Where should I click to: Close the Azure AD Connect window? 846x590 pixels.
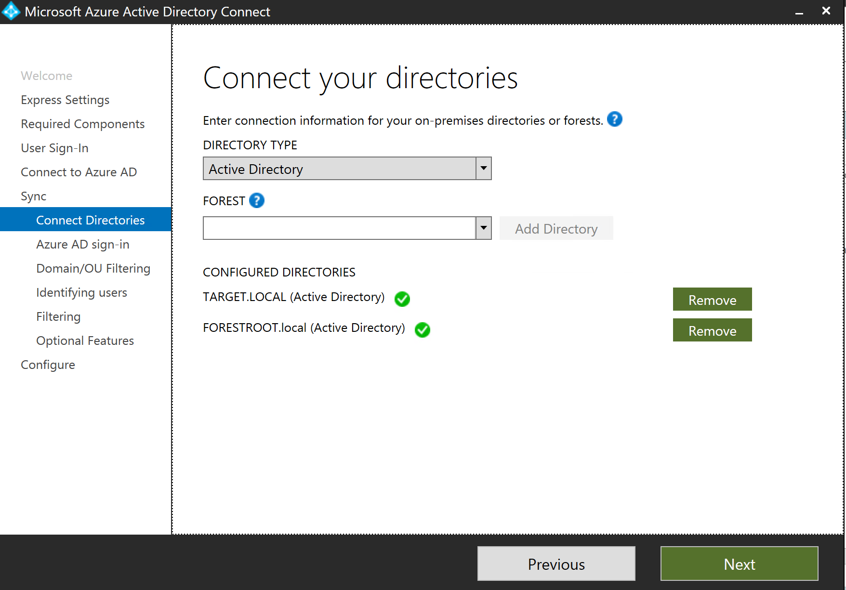point(826,11)
